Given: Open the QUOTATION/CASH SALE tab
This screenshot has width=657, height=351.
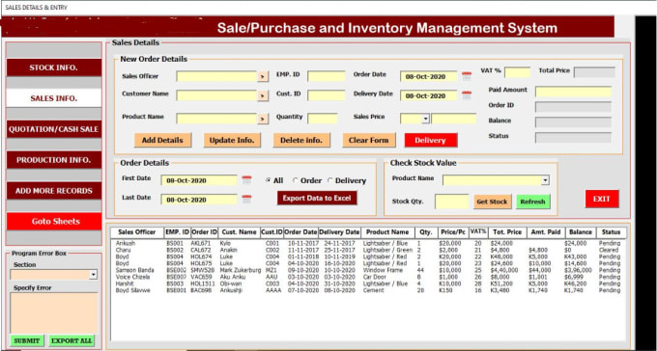Looking at the screenshot, I should [54, 129].
